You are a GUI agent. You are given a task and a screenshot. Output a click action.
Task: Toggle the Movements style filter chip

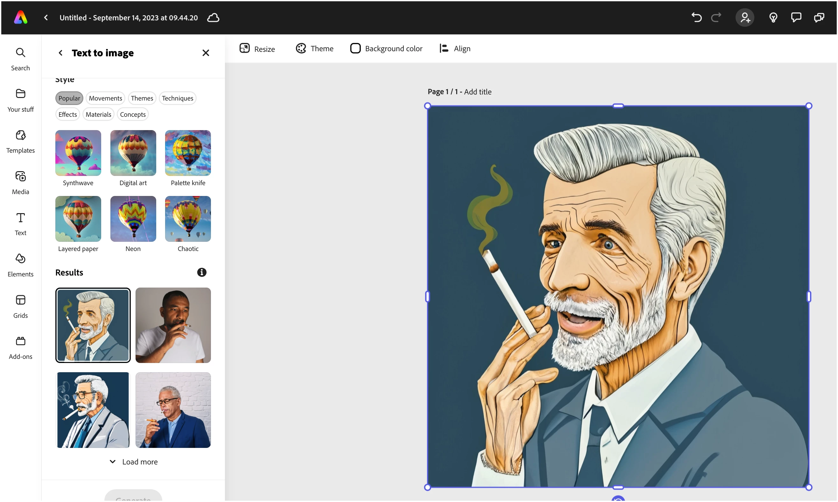point(105,98)
